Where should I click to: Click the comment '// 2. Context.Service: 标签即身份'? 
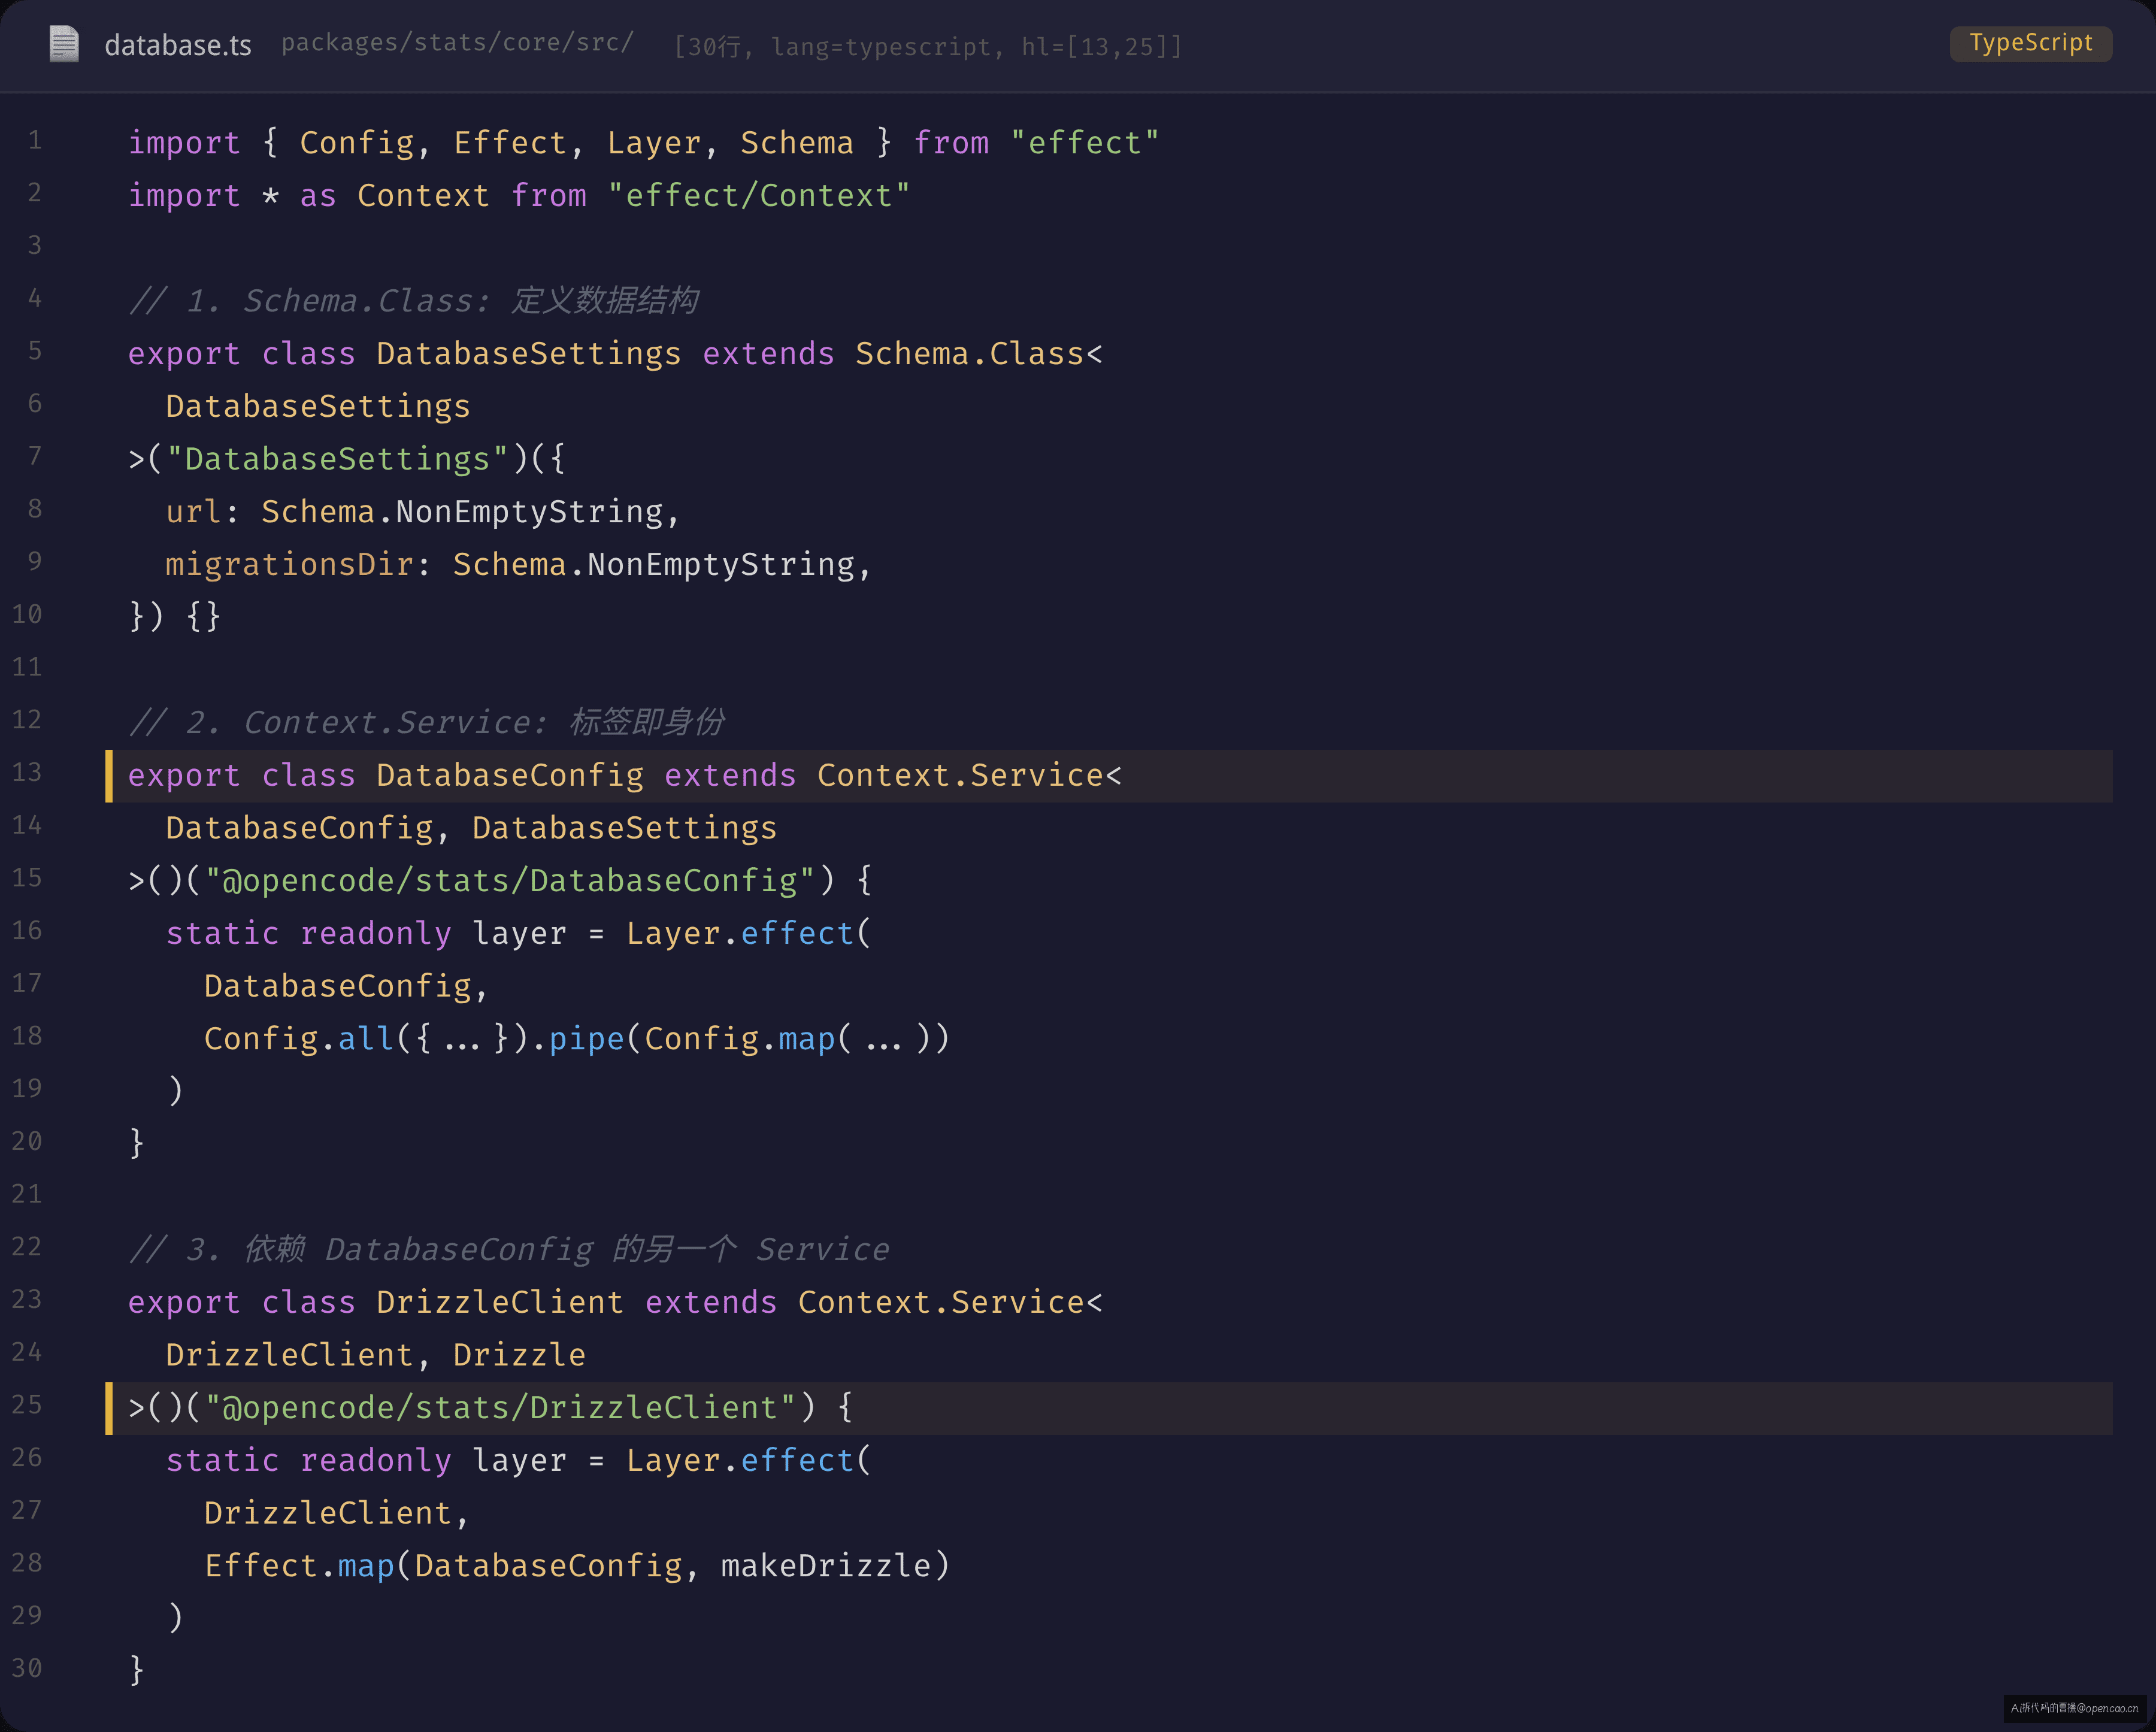[426, 723]
